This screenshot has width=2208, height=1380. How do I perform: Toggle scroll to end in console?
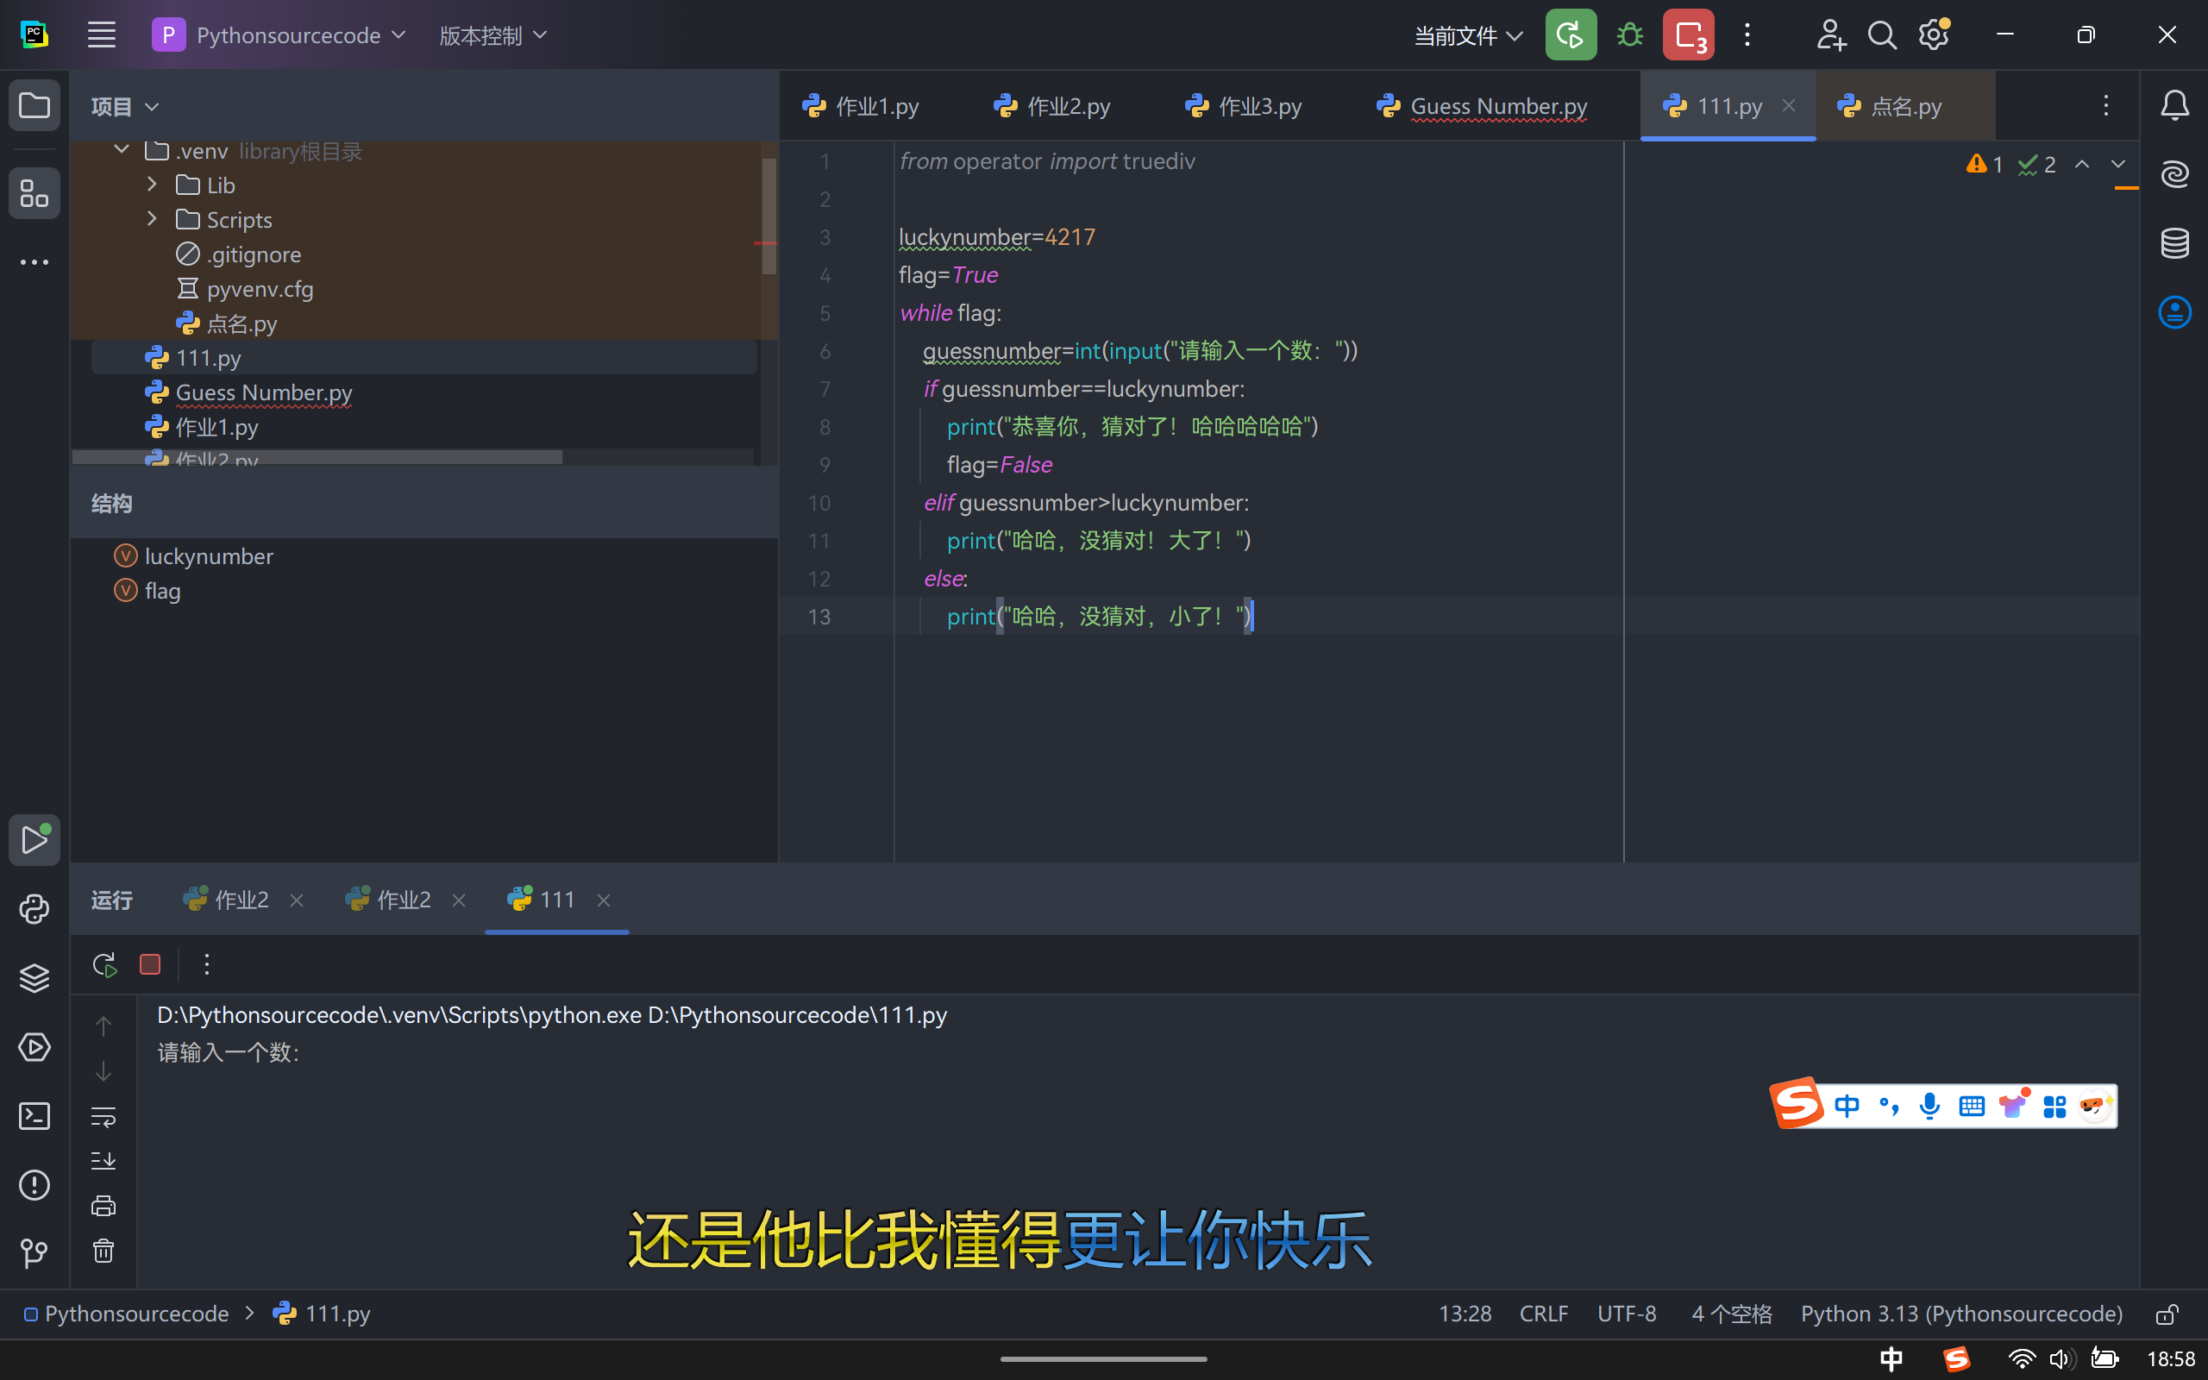pos(103,1161)
